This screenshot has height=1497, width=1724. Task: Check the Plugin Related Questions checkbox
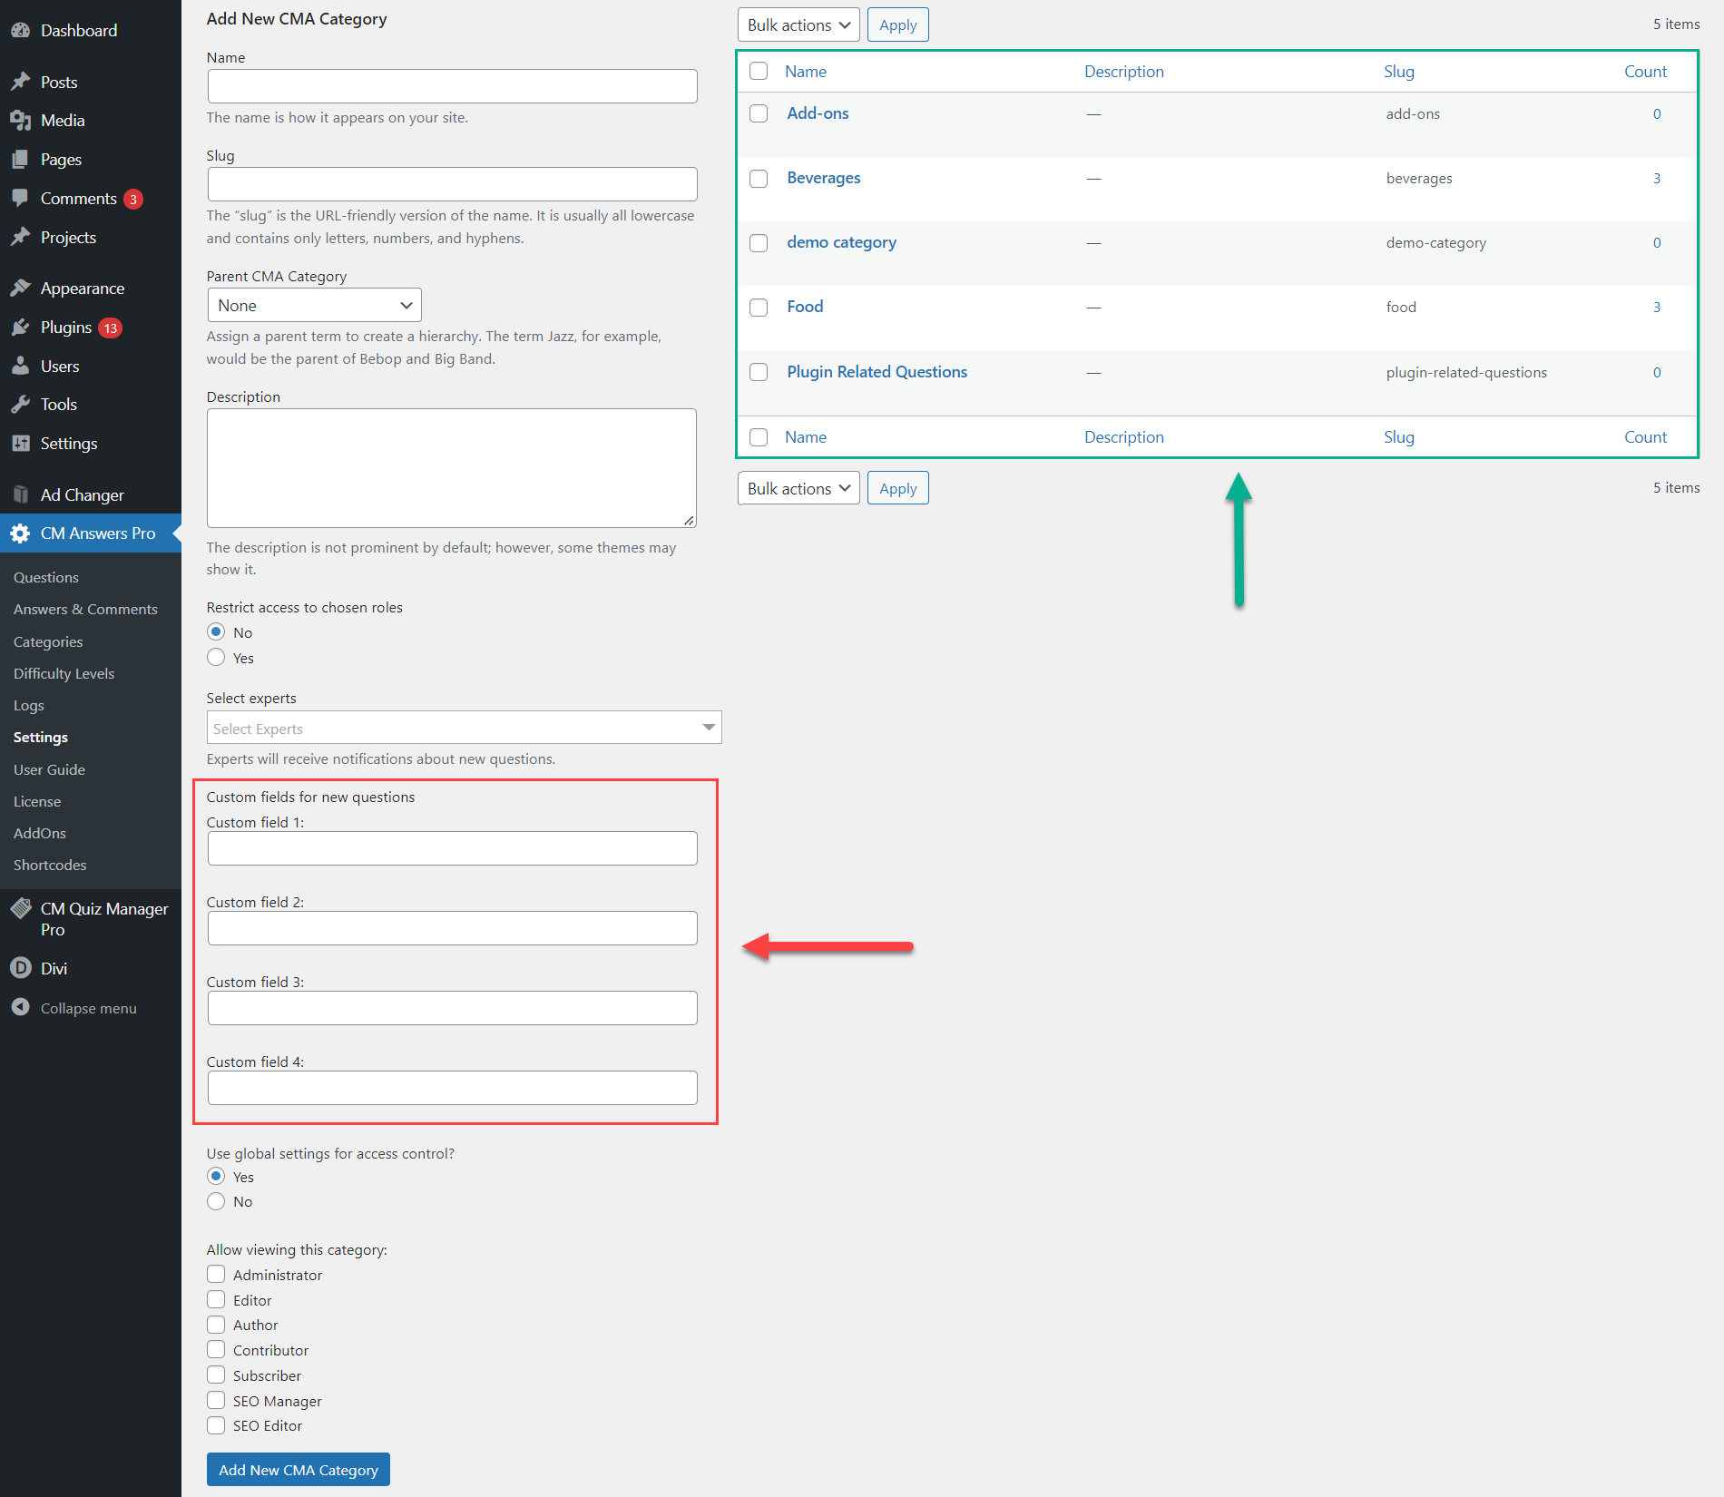pos(759,372)
